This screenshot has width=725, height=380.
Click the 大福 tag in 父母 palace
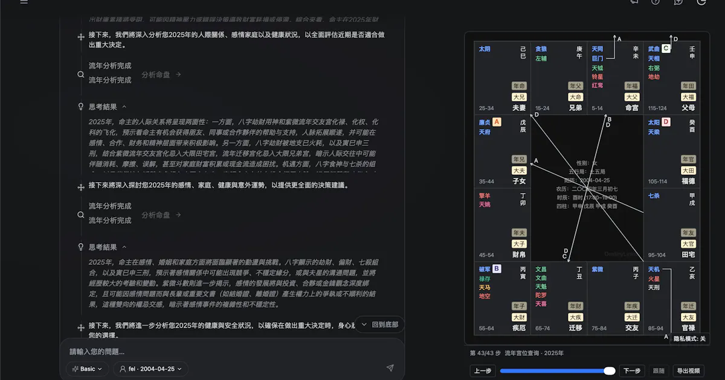(x=688, y=97)
